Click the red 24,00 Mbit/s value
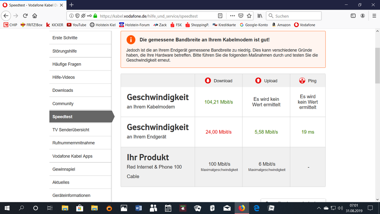Screen dimensions: 380x214 click(x=219, y=132)
